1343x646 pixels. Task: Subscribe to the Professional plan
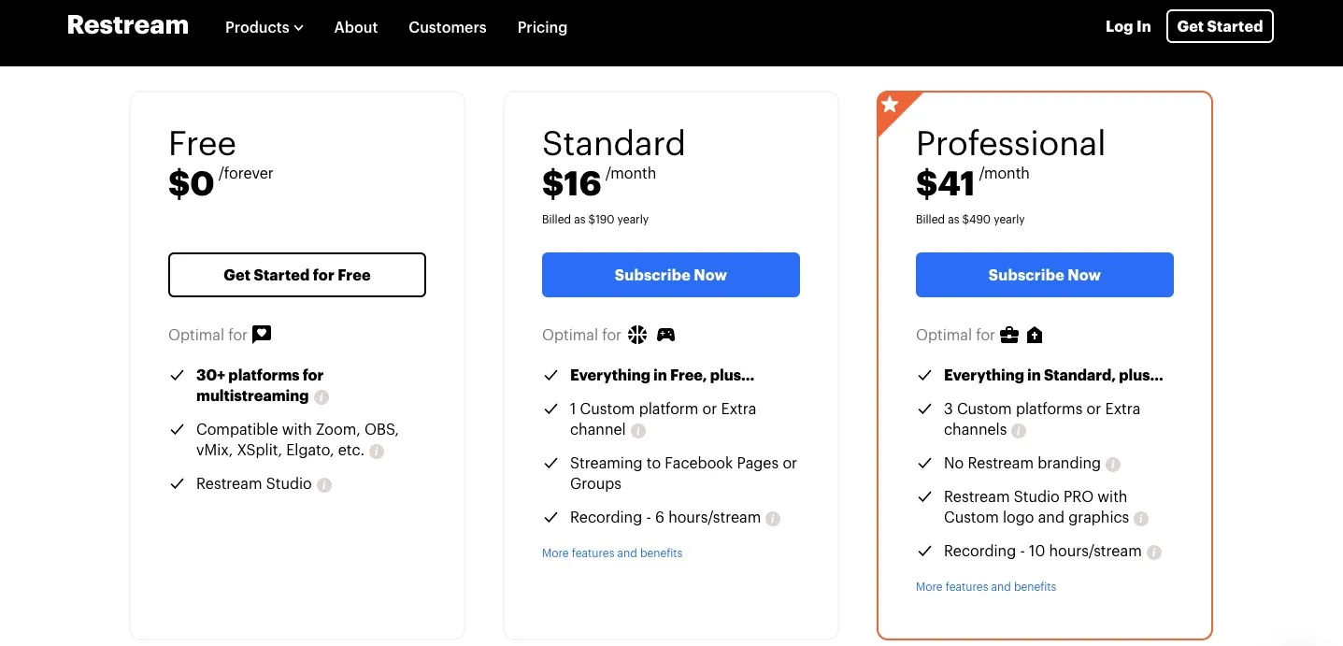tap(1045, 275)
